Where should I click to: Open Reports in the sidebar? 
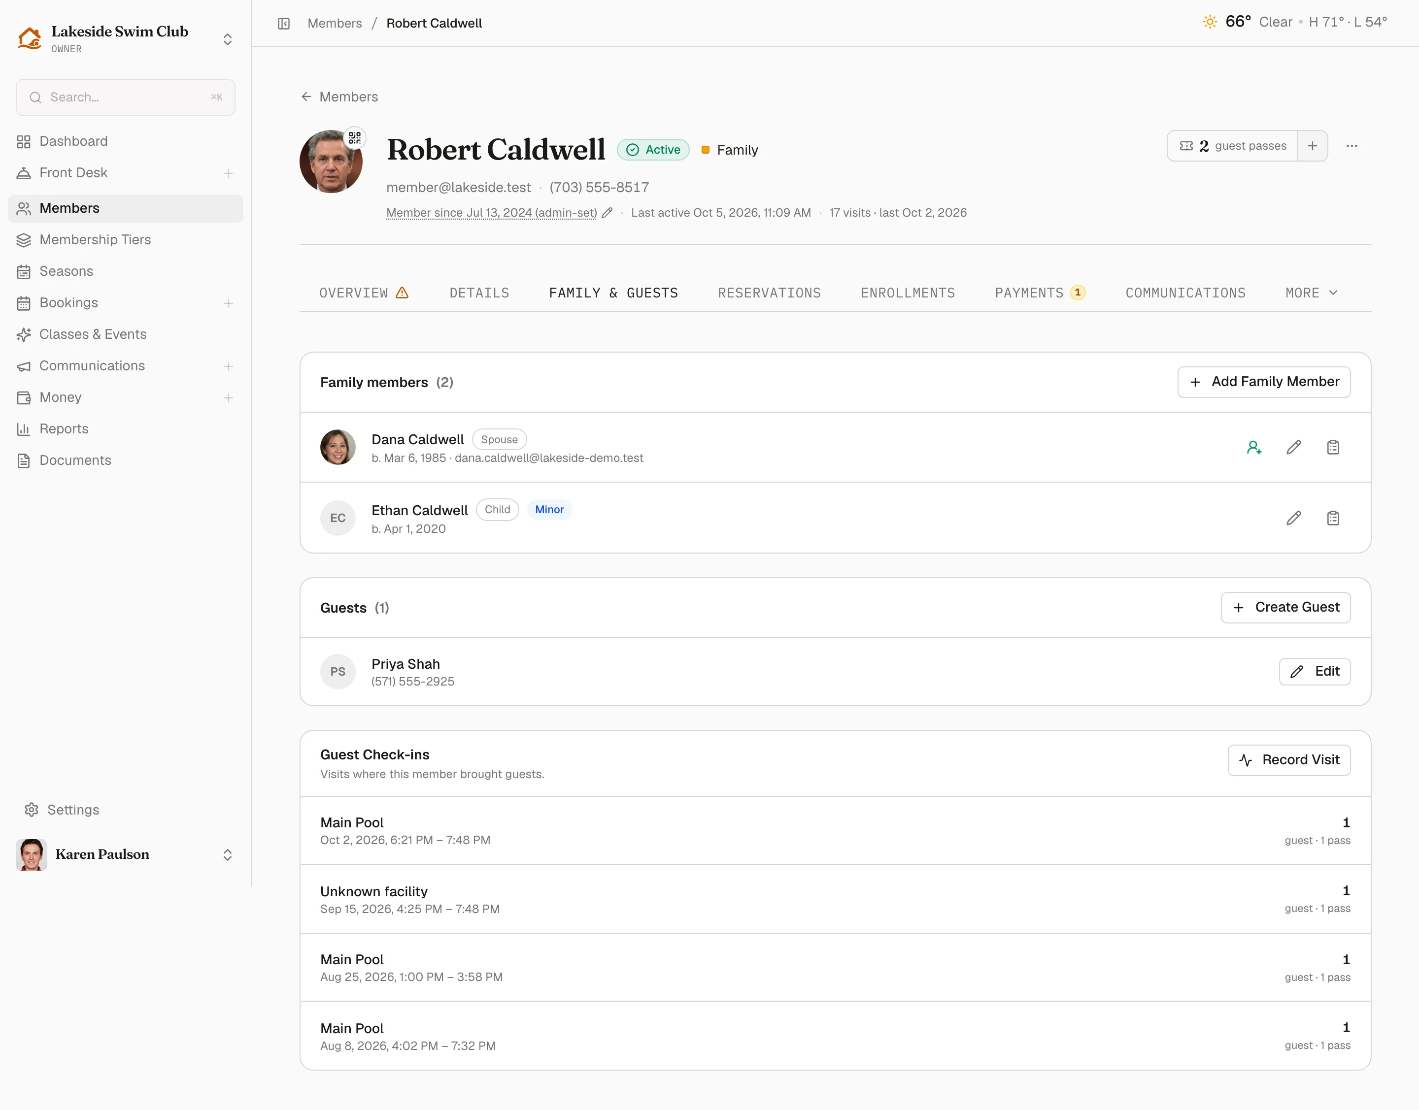pos(126,429)
